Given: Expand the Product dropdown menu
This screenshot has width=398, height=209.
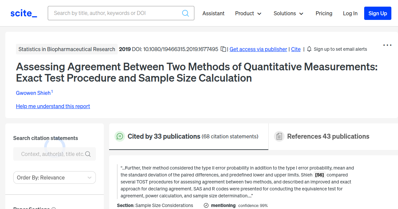Looking at the screenshot, I should pos(248,13).
